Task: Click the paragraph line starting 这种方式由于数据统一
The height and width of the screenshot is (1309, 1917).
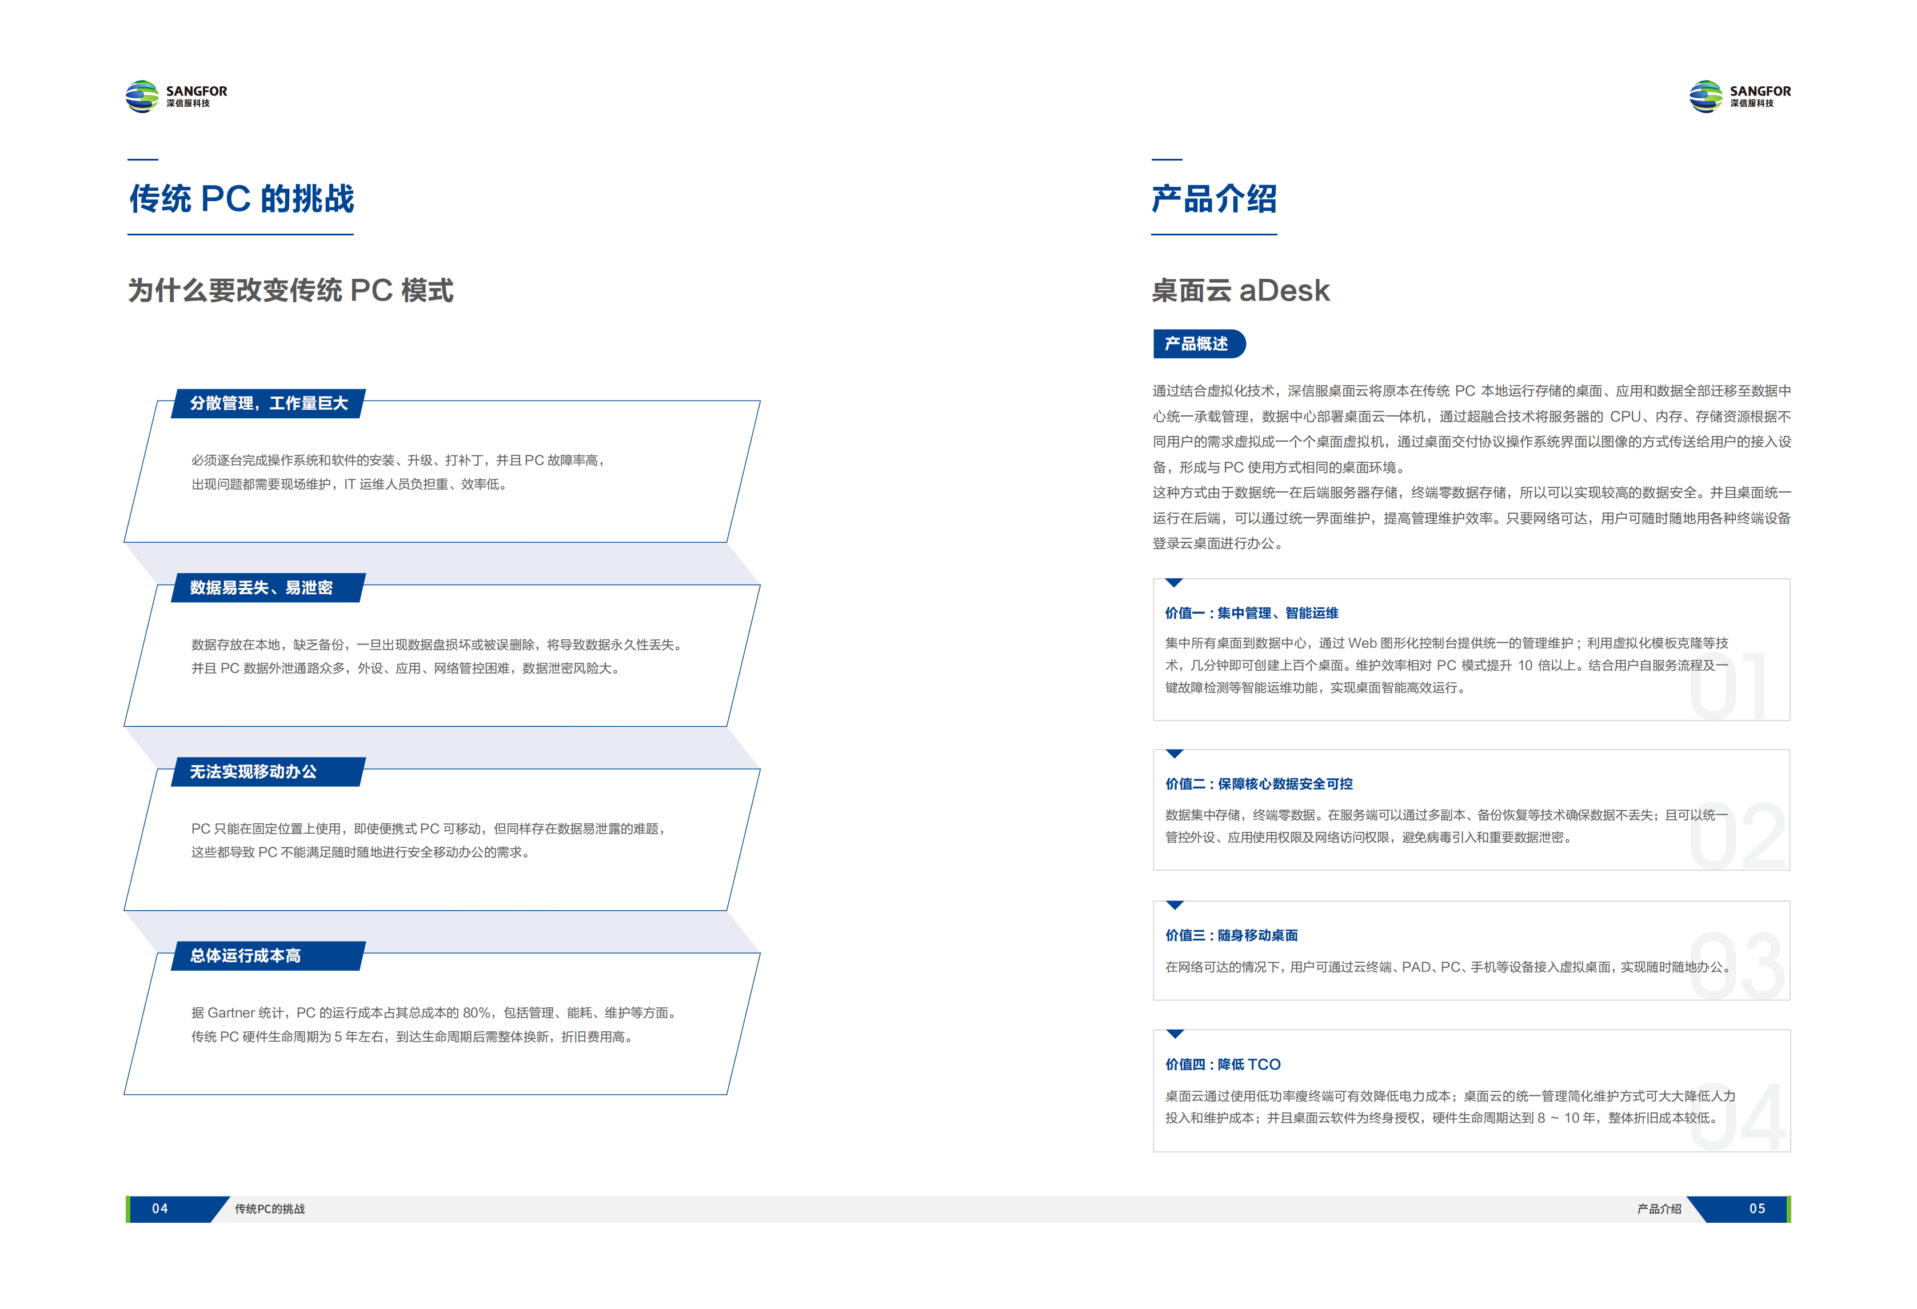Action: click(1472, 493)
